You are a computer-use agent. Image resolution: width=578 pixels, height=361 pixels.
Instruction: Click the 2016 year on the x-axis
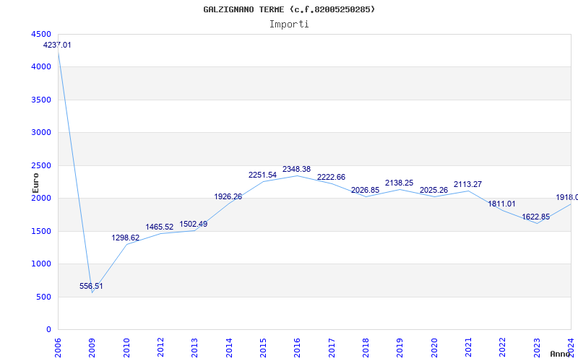297,347
